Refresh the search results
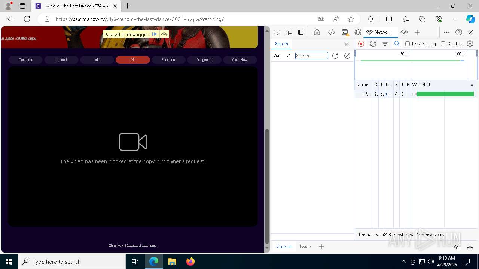Screen dimensions: 479x269 tap(335, 56)
